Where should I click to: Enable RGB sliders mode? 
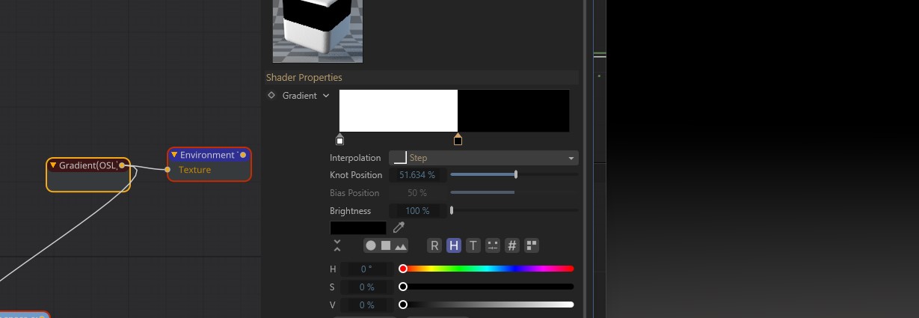click(434, 245)
